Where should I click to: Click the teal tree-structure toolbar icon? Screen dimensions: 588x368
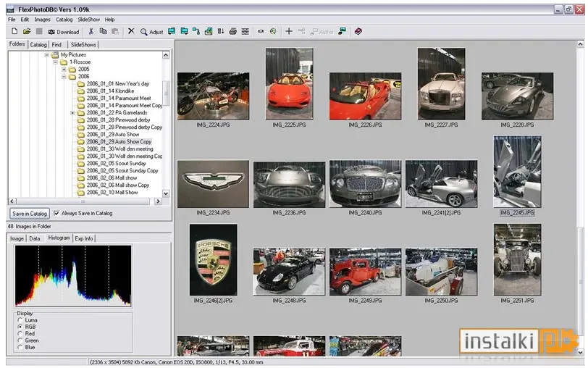click(196, 31)
